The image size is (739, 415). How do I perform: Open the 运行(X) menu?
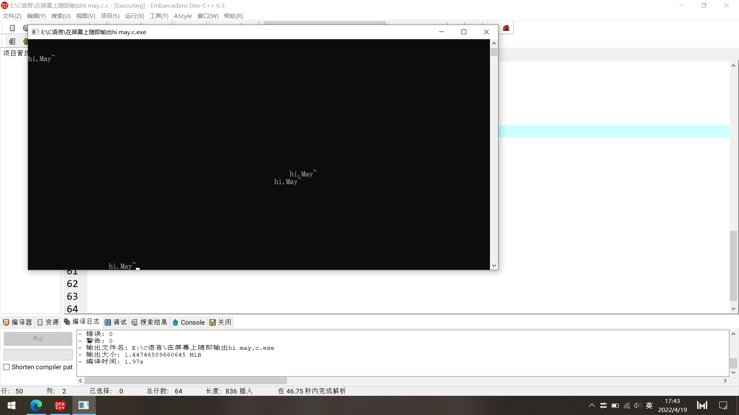coord(134,16)
